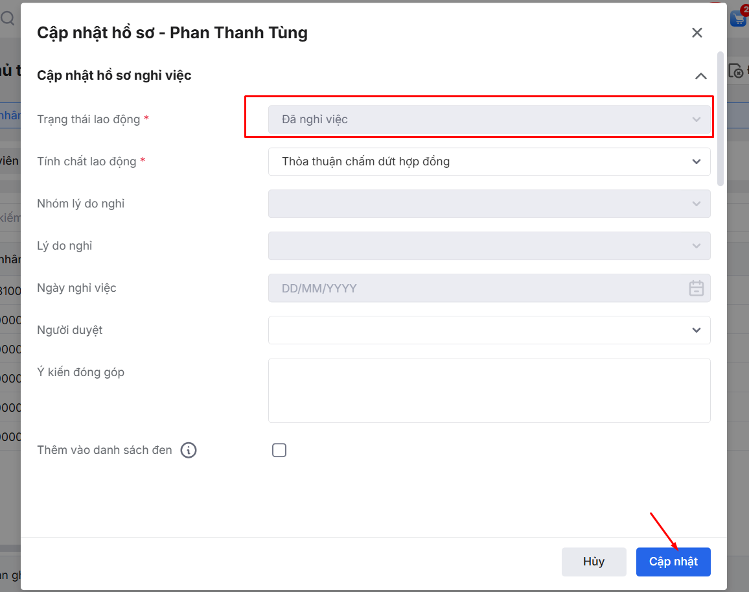Click the Cập nhật button
The height and width of the screenshot is (592, 749).
coord(673,562)
